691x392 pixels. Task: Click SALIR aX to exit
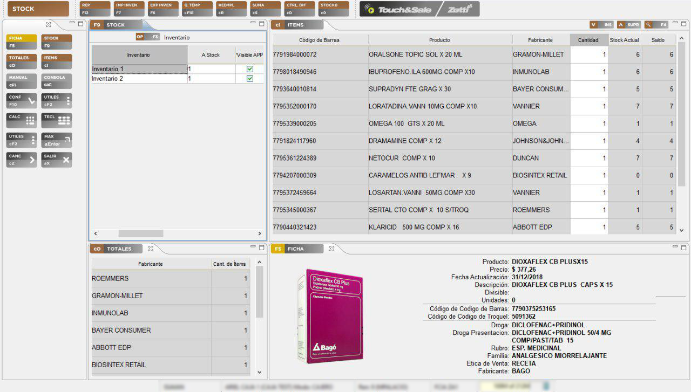click(57, 160)
